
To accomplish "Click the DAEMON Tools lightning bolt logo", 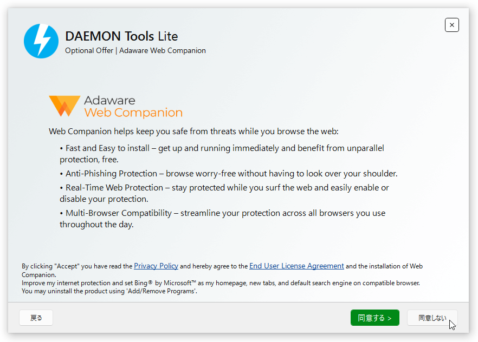I will [41, 41].
